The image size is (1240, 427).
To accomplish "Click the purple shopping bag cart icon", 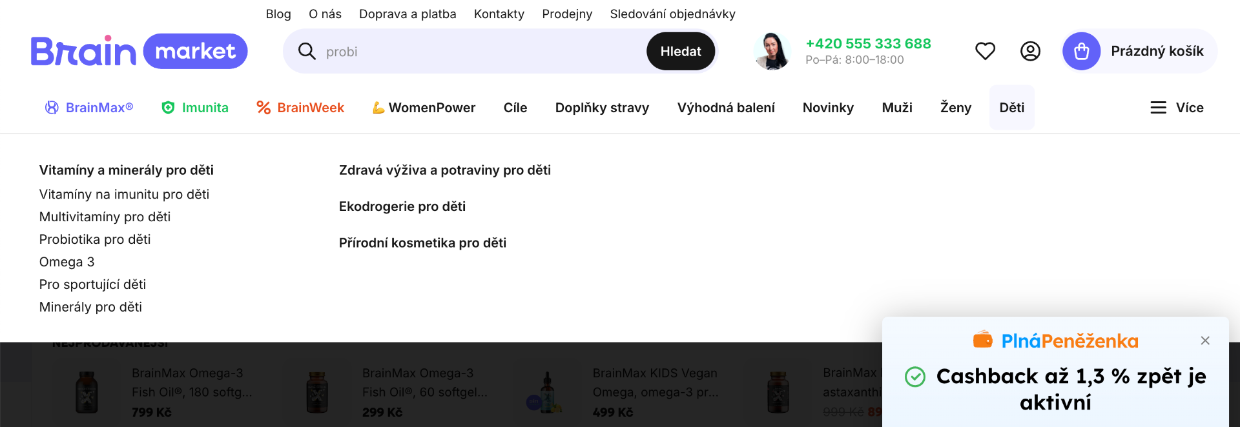I will tap(1082, 51).
